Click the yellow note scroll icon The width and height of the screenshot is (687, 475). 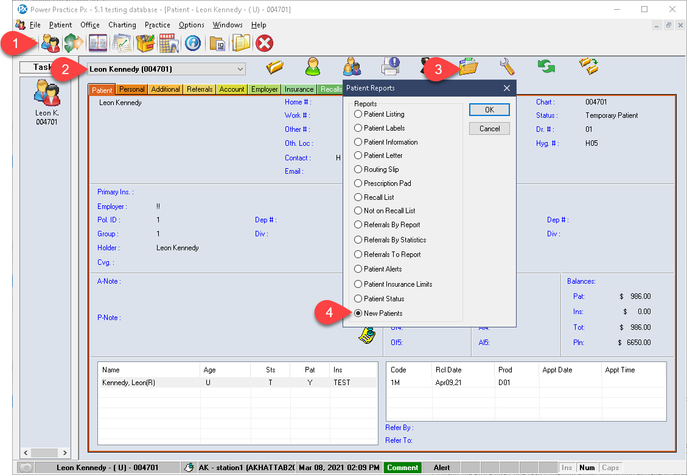(x=367, y=335)
